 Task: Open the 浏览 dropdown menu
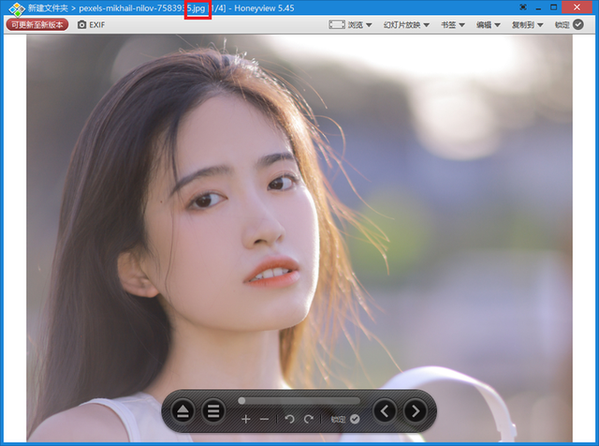[x=359, y=25]
